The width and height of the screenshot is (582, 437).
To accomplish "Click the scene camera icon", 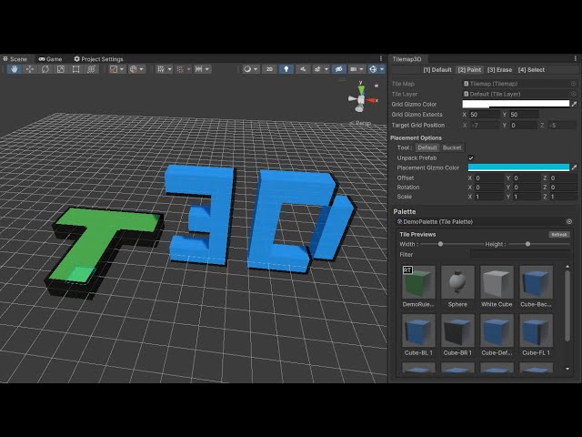I will click(354, 69).
